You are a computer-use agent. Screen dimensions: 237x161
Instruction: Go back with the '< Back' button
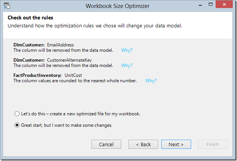(143, 144)
